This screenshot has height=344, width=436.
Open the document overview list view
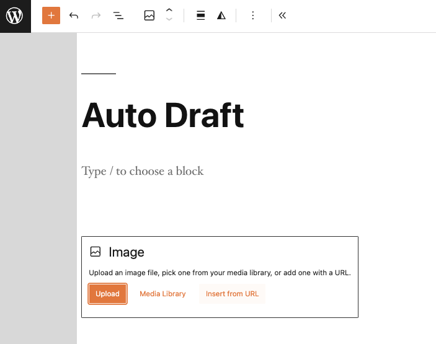(118, 16)
